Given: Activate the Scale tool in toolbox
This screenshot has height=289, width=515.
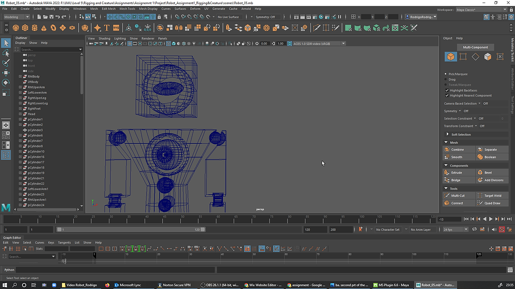Looking at the screenshot, I should [6, 93].
